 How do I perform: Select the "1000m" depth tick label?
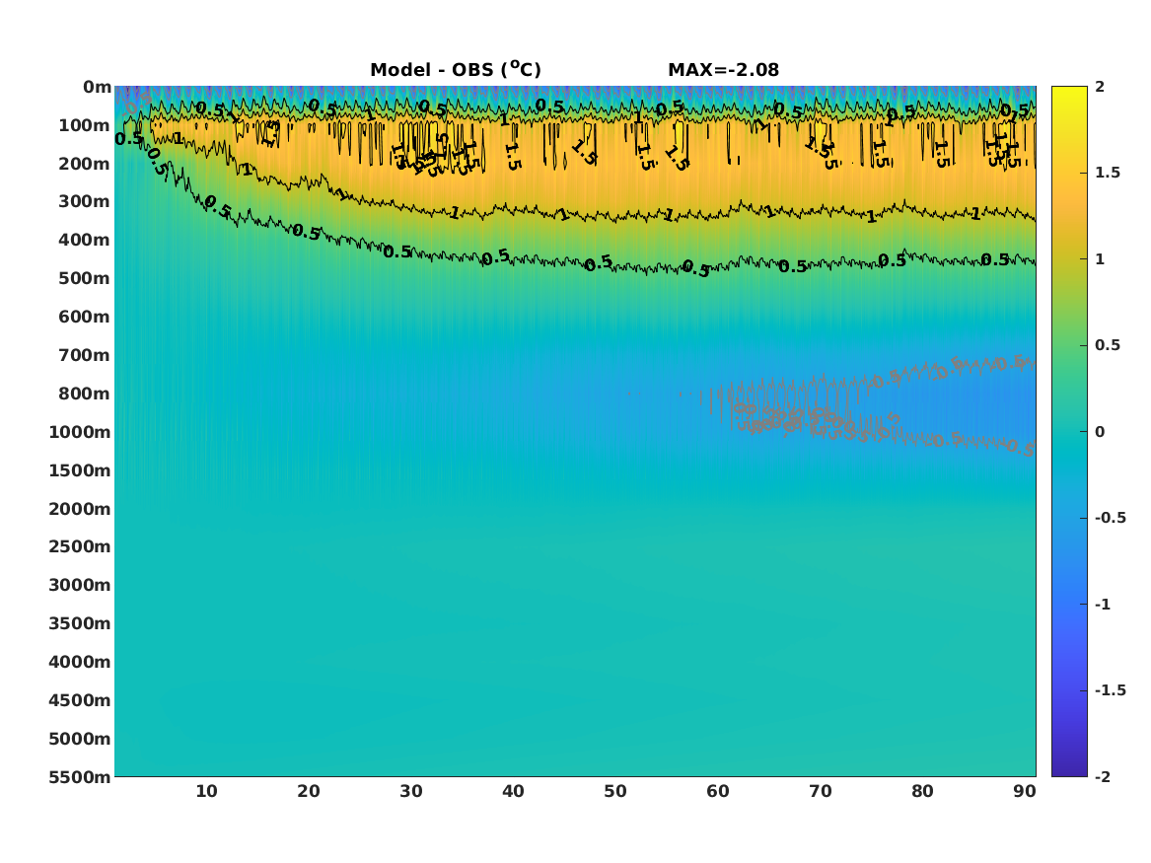(x=80, y=432)
